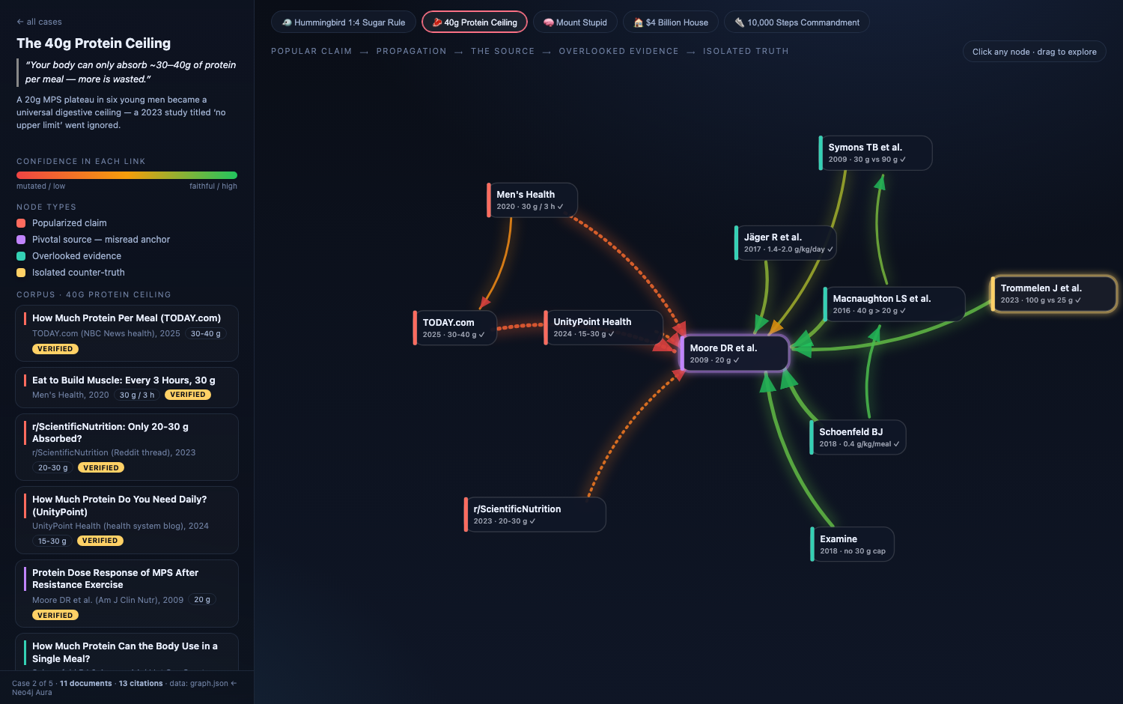
Task: Open 'Eat to Build Muscle' corpus card
Action: [x=127, y=387]
